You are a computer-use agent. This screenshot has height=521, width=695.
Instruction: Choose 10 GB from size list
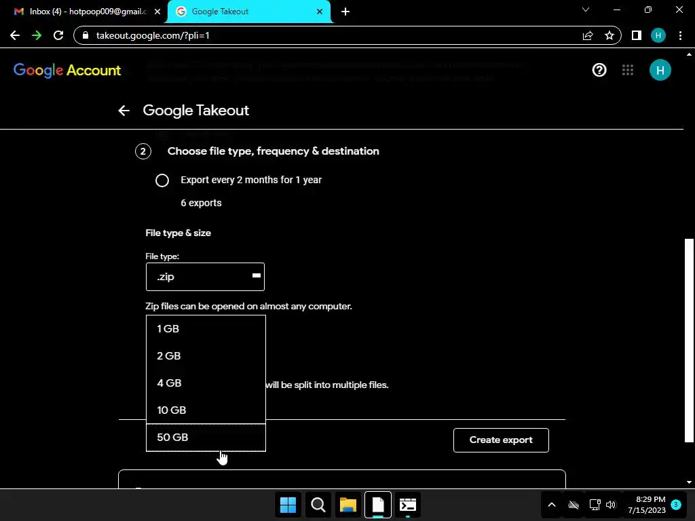(206, 410)
